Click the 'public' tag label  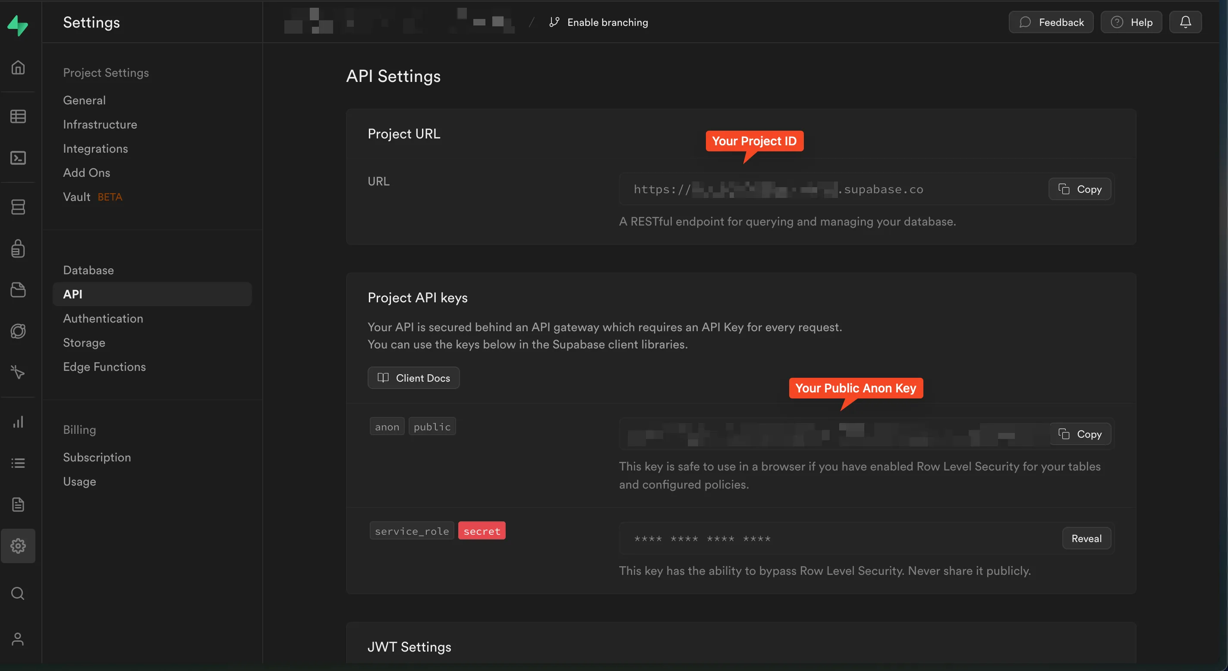pos(432,426)
